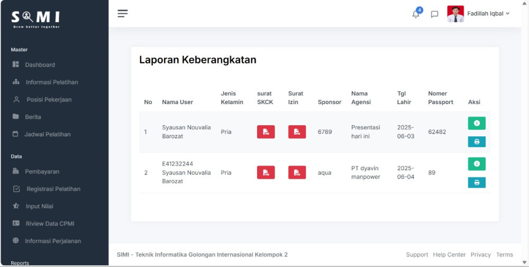Open Surat Izin PDF for row 2
This screenshot has width=529, height=267.
click(297, 172)
